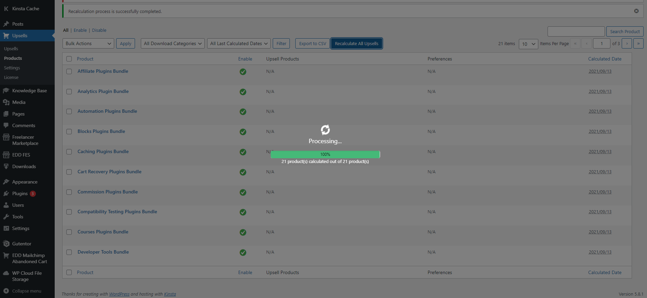Open Settings under the Upsells submenu
Image resolution: width=647 pixels, height=298 pixels.
point(12,68)
